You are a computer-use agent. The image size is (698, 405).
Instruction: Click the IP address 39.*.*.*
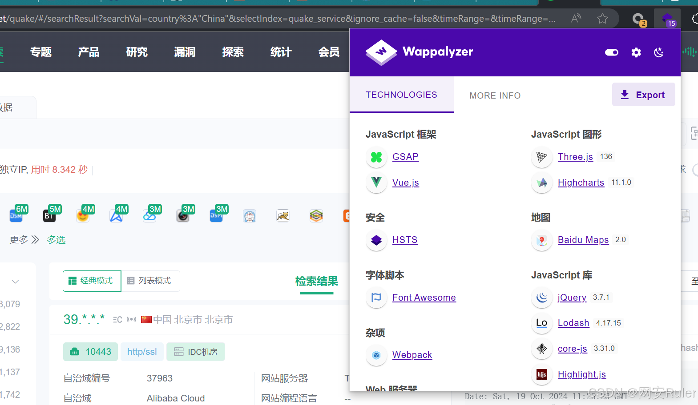[x=84, y=319]
